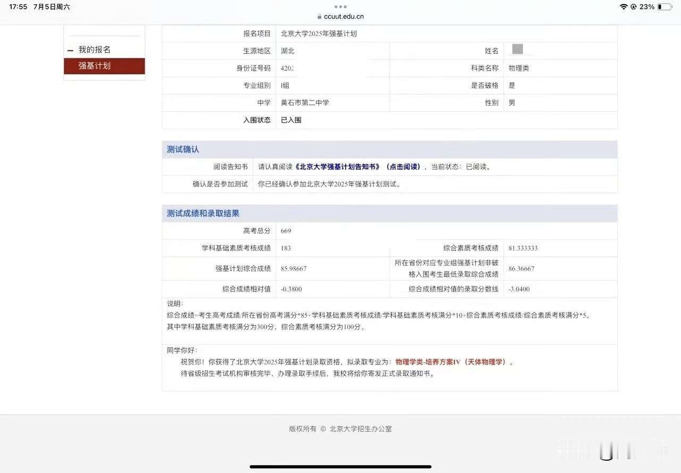Tap the 17:55 clock in status bar
Viewport: 681px width, 473px height.
(18, 7)
